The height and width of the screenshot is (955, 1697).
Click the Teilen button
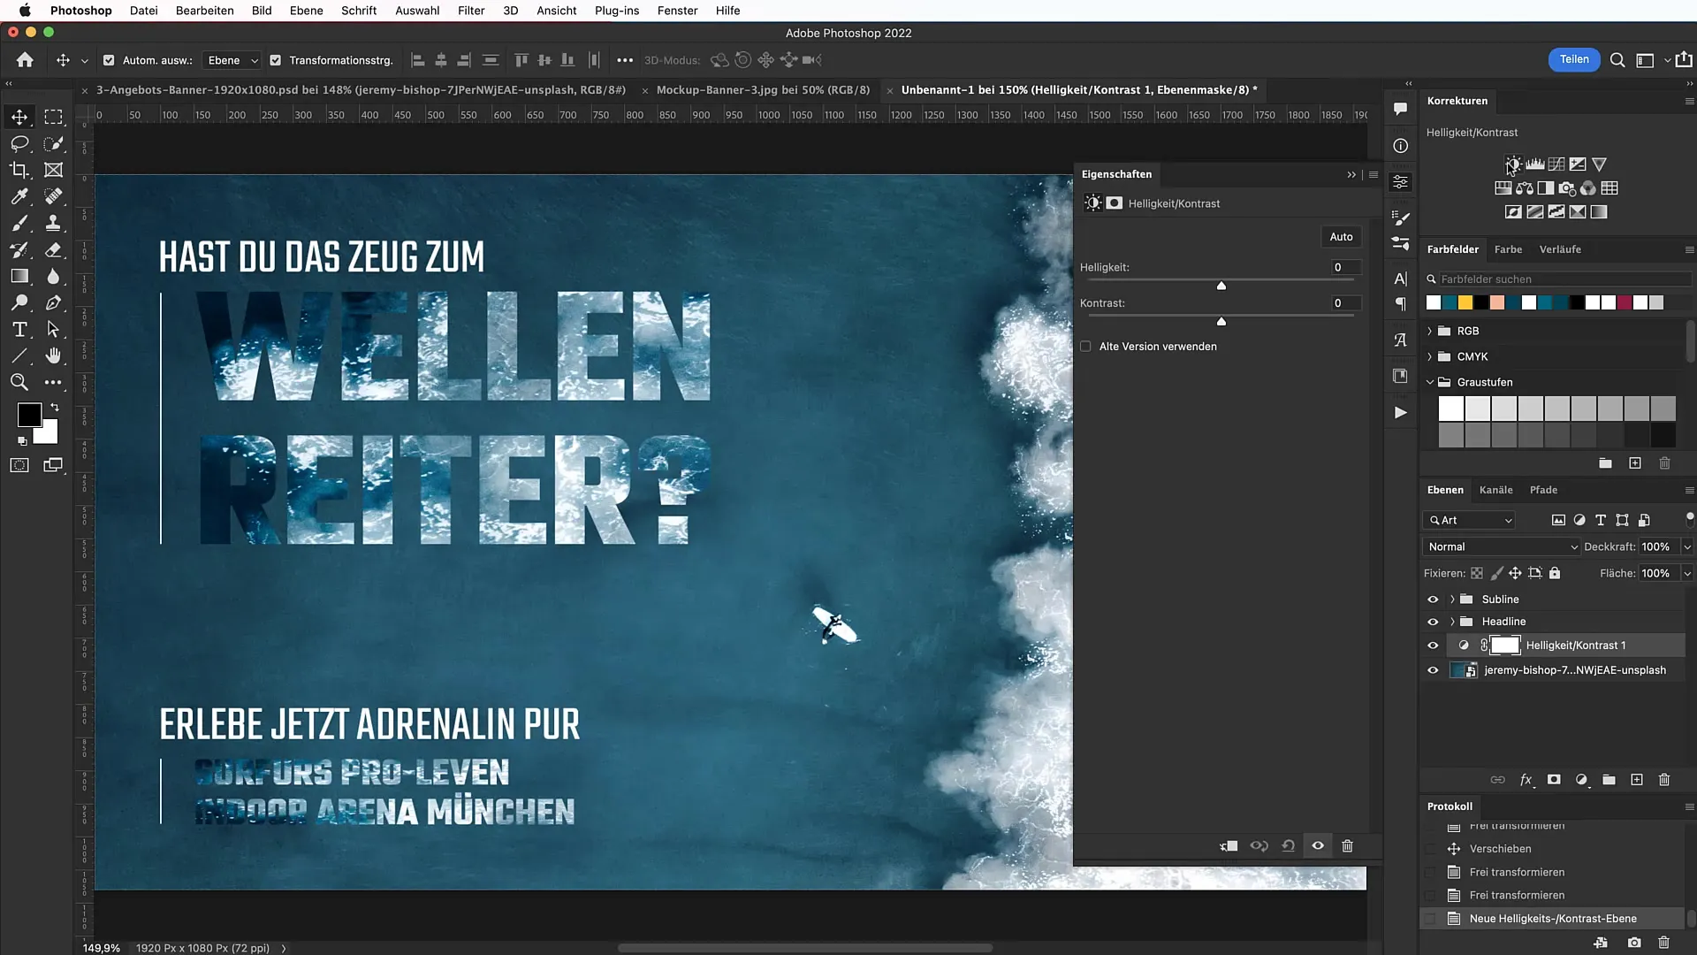[x=1574, y=59]
